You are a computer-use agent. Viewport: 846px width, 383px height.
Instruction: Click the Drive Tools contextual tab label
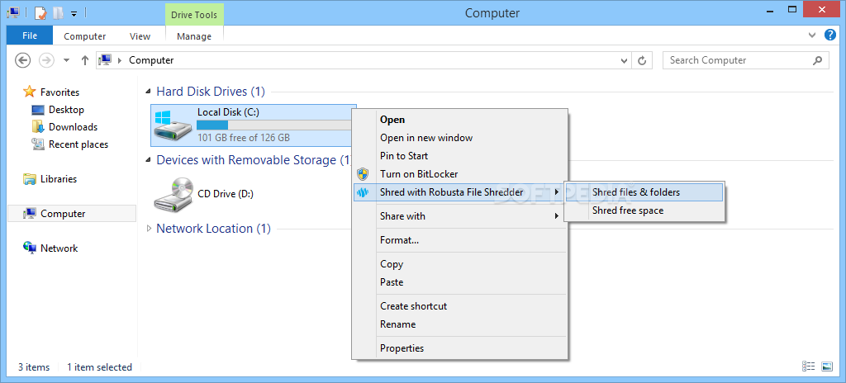point(194,15)
